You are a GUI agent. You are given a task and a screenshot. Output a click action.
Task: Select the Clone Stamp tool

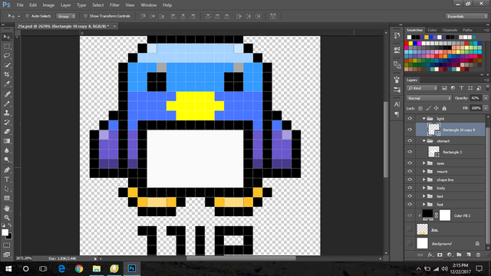[x=7, y=113]
